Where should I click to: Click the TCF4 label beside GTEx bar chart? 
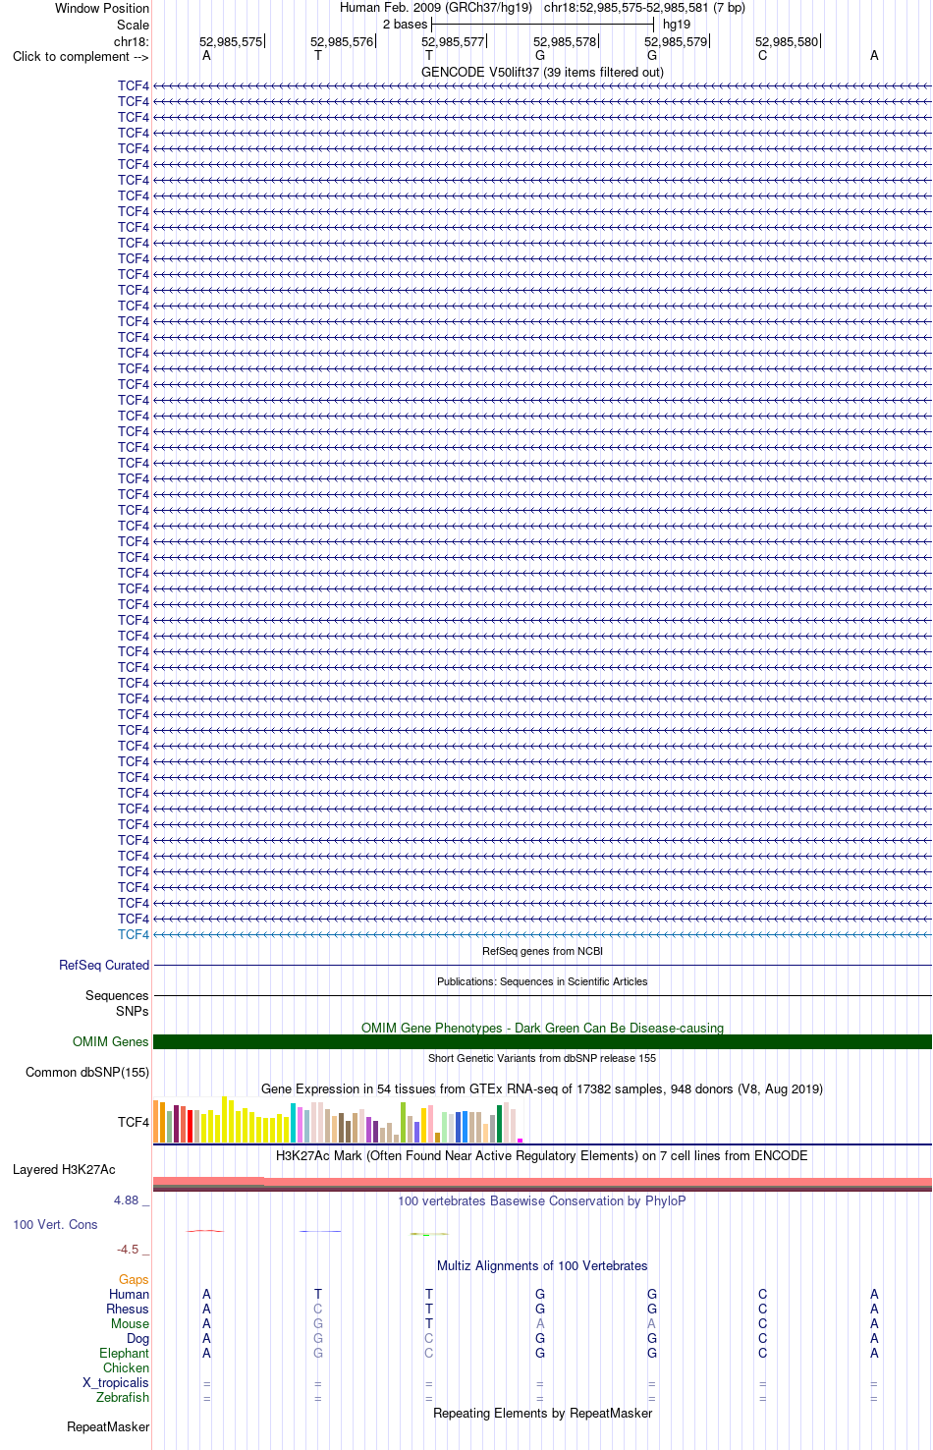point(134,1122)
